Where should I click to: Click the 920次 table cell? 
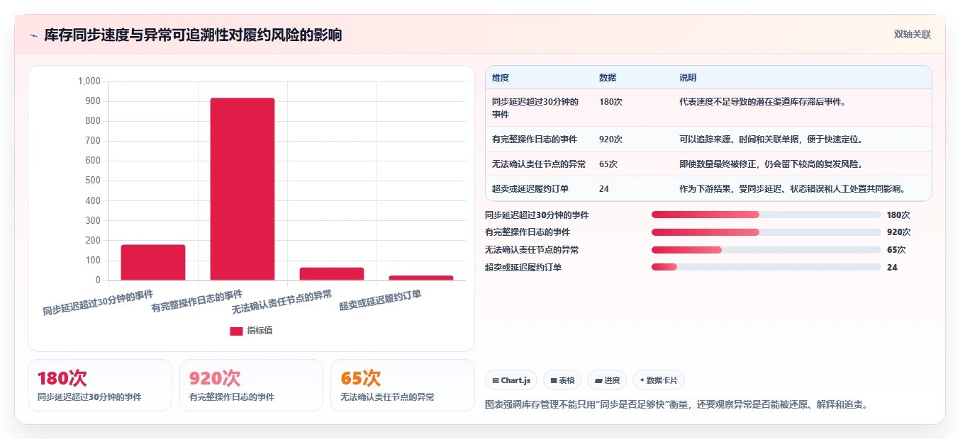tap(610, 139)
